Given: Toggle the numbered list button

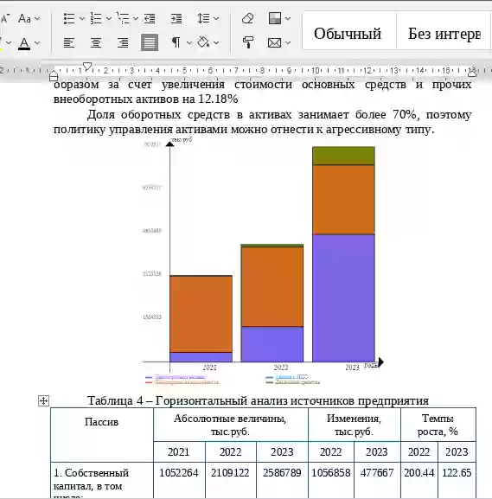Looking at the screenshot, I should (x=96, y=18).
